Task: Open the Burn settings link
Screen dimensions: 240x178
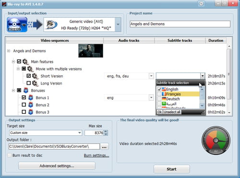Action: (96, 155)
